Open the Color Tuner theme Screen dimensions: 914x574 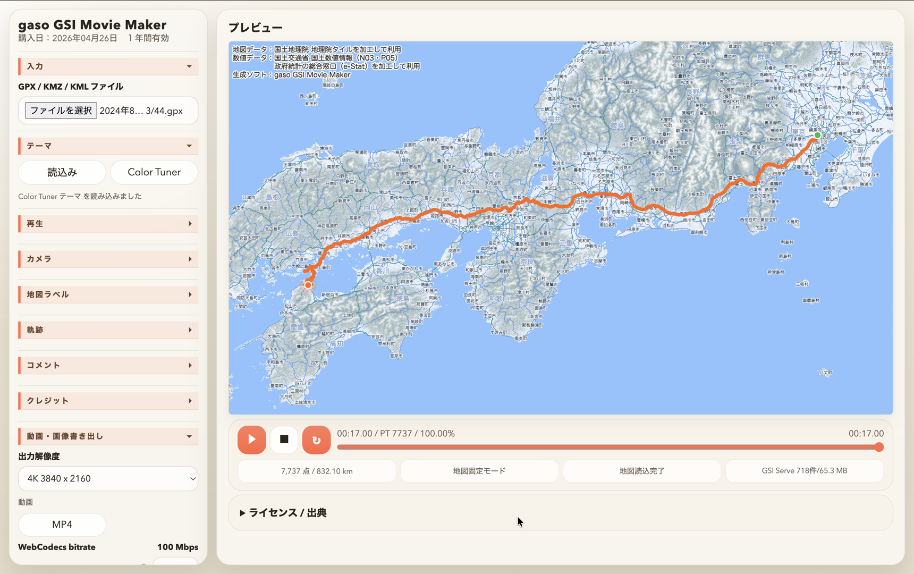(x=154, y=172)
